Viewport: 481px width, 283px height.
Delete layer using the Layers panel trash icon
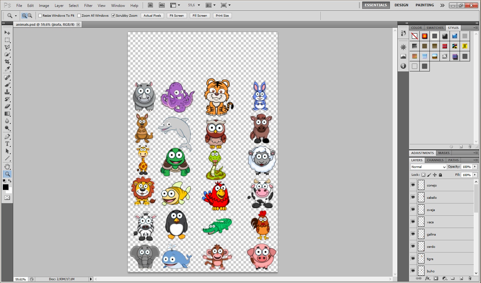pyautogui.click(x=470, y=279)
